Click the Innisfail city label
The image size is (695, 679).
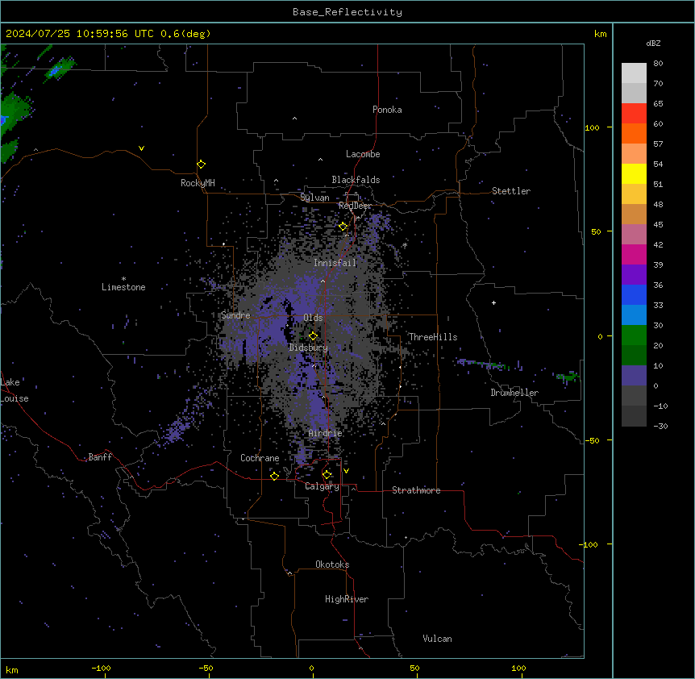[335, 263]
